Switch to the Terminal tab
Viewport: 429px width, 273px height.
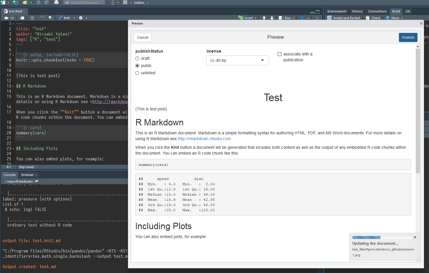coord(27,175)
